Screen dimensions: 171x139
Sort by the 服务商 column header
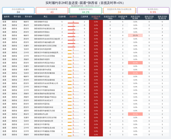6,17
